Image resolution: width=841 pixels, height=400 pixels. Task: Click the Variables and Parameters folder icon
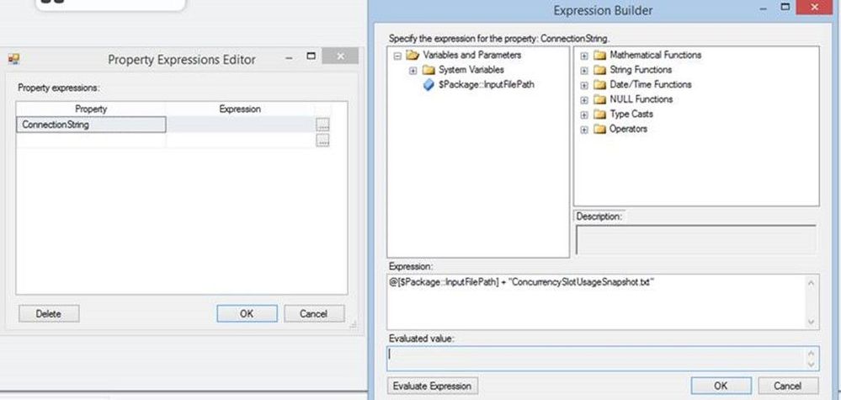[x=412, y=55]
